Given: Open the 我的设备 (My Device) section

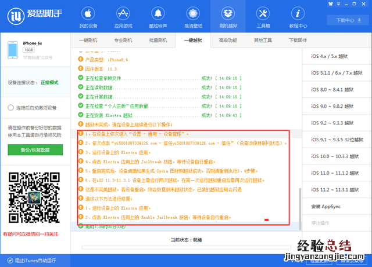Looking at the screenshot, I should (x=88, y=17).
